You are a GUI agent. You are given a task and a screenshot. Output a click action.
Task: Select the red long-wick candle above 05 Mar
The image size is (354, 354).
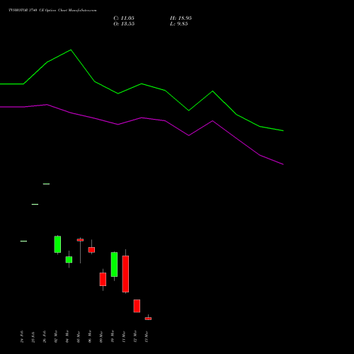[80, 240]
